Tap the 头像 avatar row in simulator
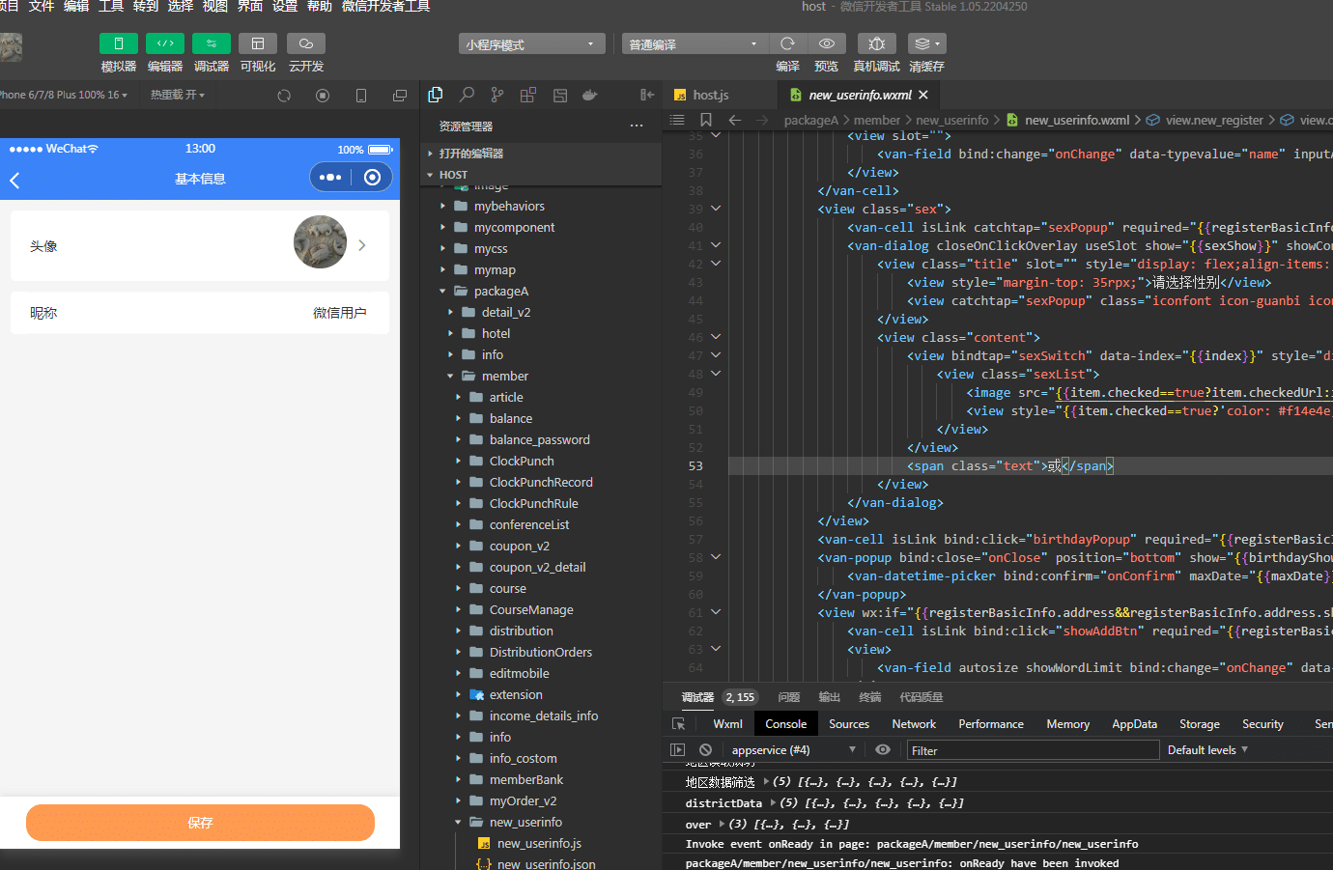The width and height of the screenshot is (1333, 870). [x=200, y=245]
